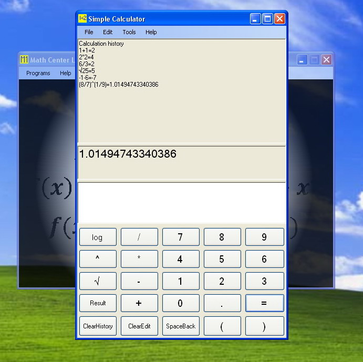
Task: Click the minus button
Action: pyautogui.click(x=139, y=281)
